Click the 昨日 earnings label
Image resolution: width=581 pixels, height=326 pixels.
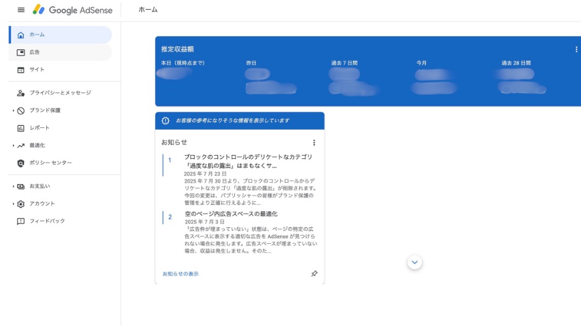pyautogui.click(x=251, y=63)
